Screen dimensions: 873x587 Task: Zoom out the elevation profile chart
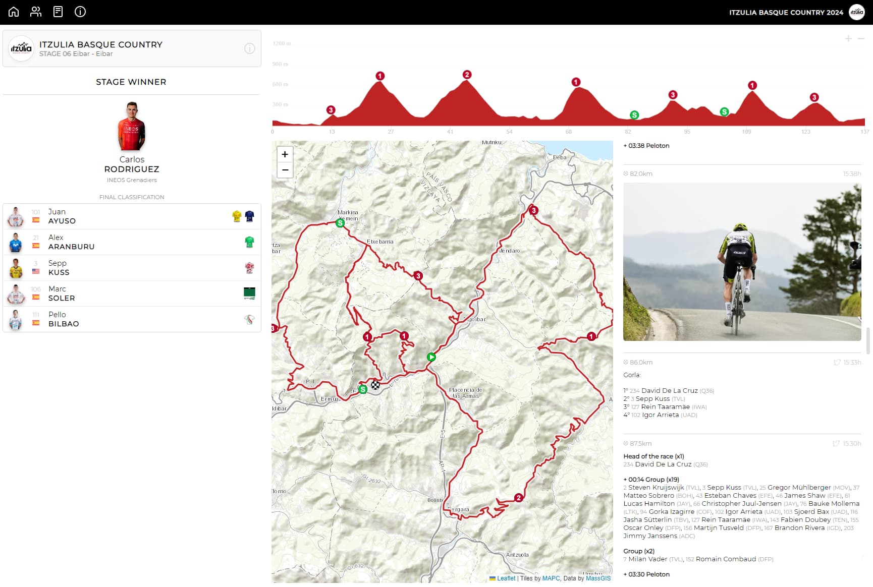(861, 39)
